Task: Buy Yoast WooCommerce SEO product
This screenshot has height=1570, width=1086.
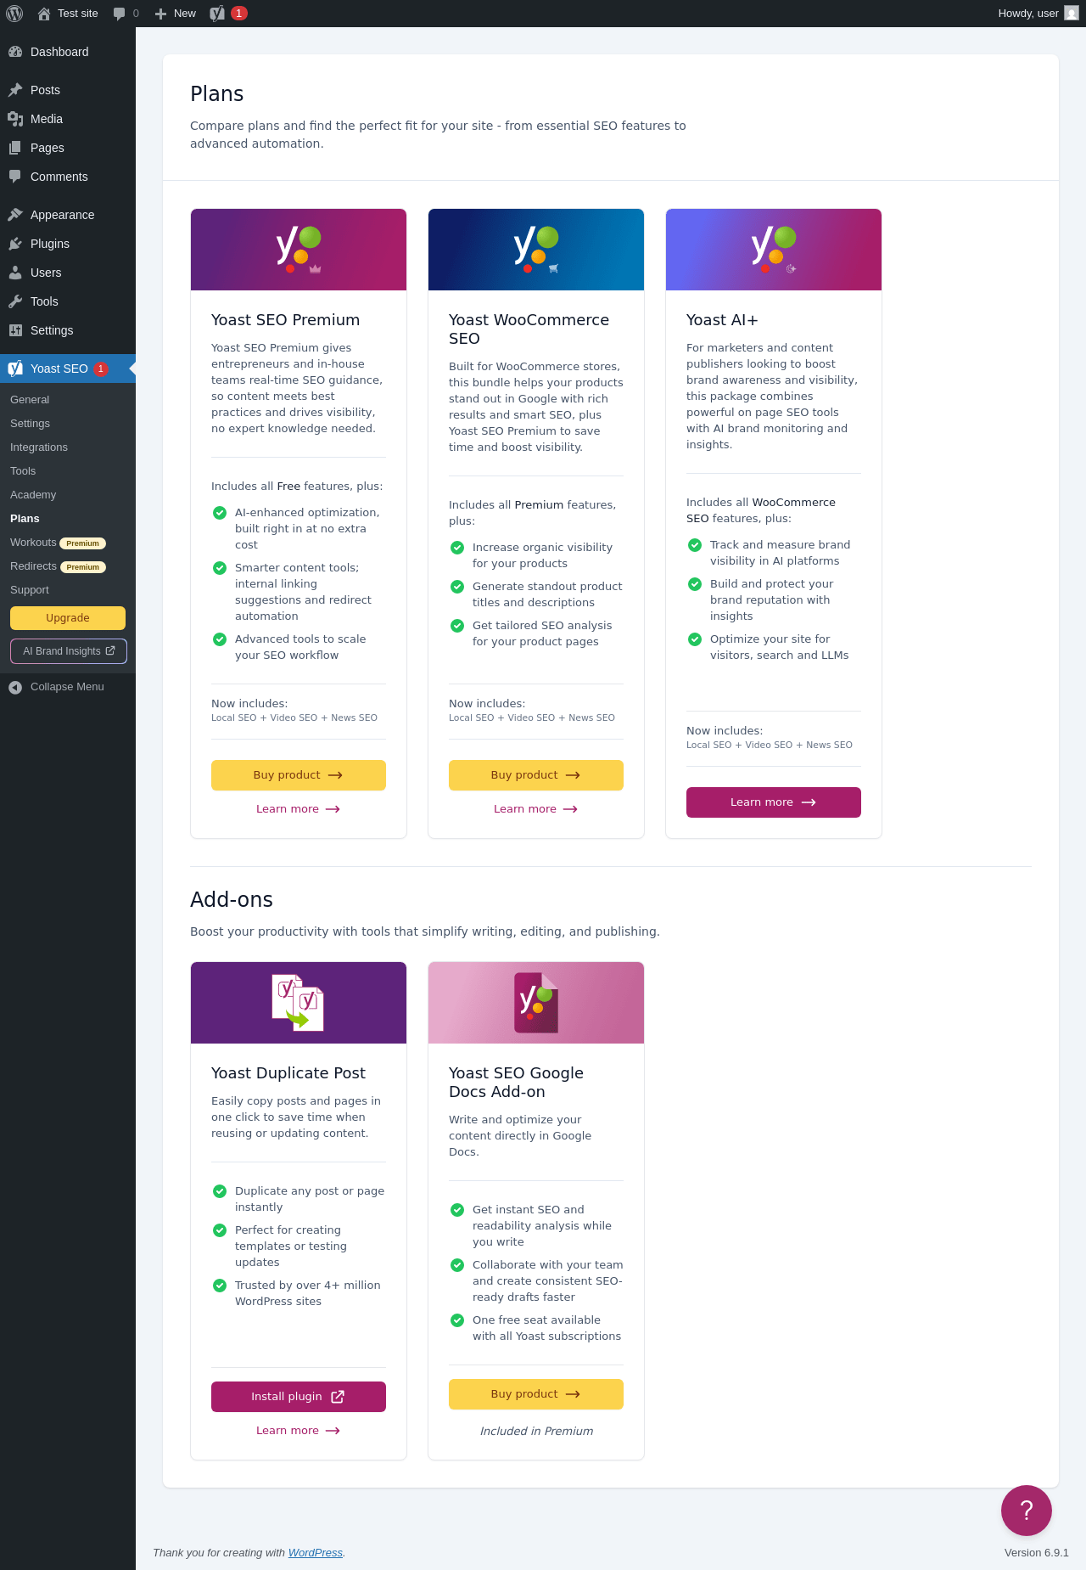Action: point(536,775)
